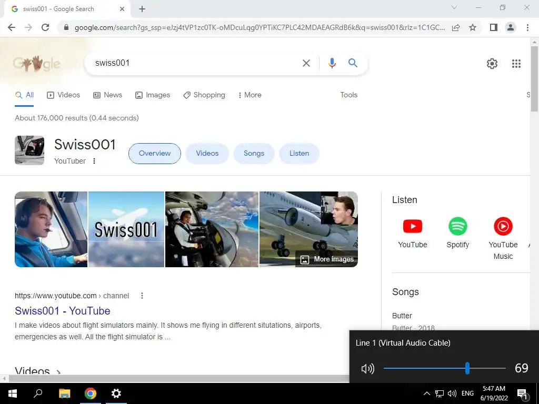Mute Line 1 via the speaker icon
This screenshot has height=404, width=539.
pos(367,369)
